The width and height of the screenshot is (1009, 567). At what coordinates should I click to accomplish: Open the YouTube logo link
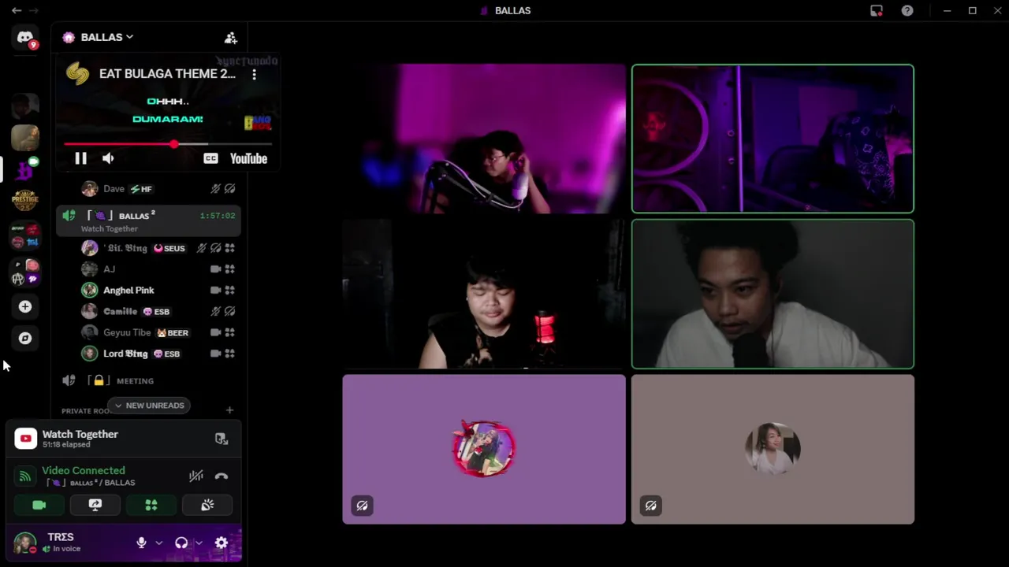(x=248, y=158)
